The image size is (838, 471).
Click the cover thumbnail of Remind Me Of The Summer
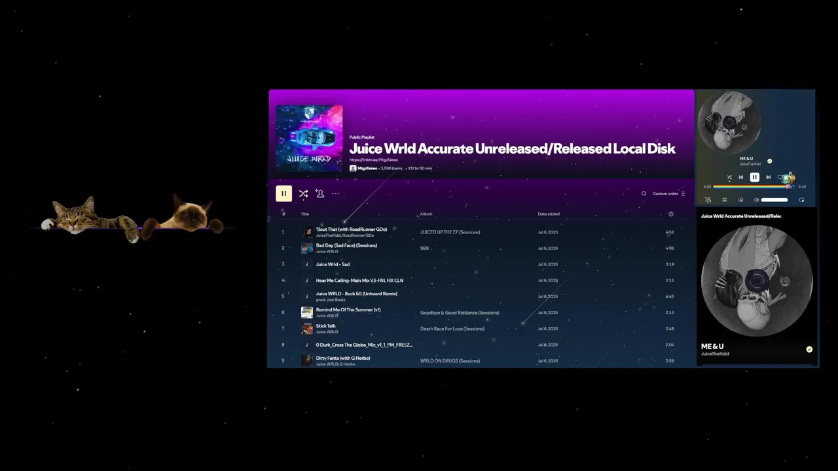pos(306,312)
